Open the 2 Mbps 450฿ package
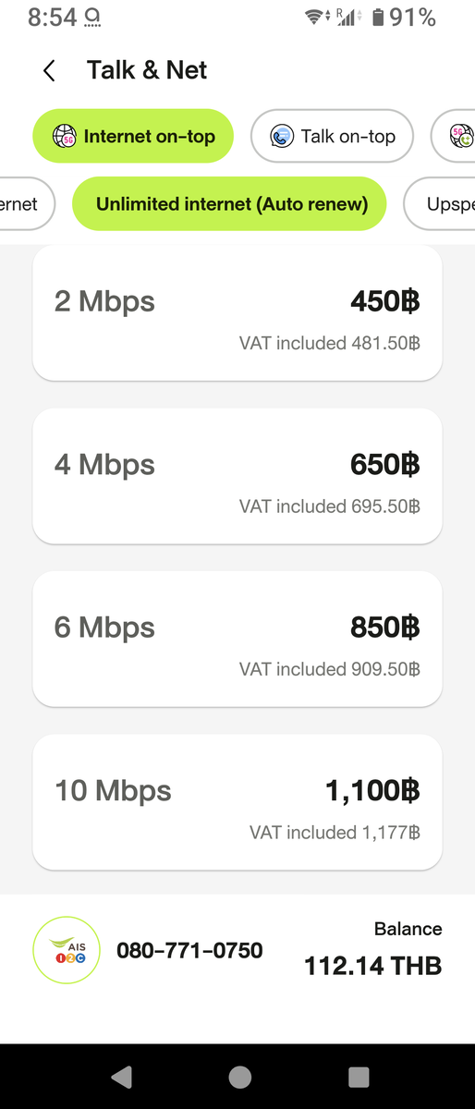The width and height of the screenshot is (475, 1109). click(x=237, y=314)
